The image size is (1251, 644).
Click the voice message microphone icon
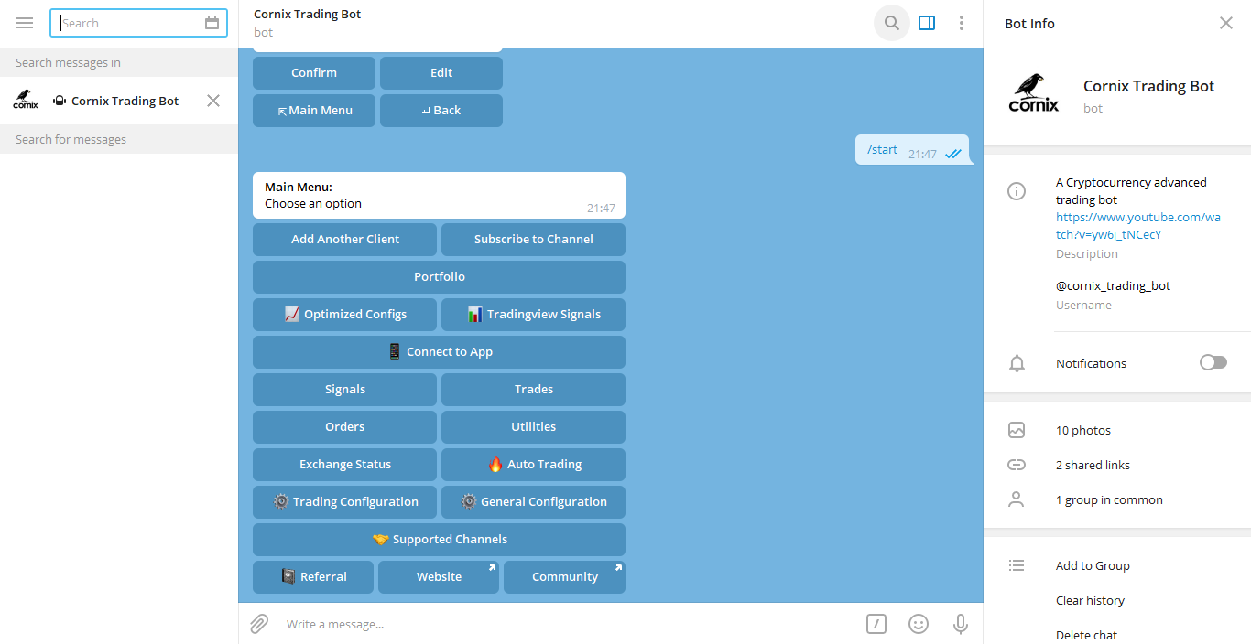pyautogui.click(x=961, y=624)
